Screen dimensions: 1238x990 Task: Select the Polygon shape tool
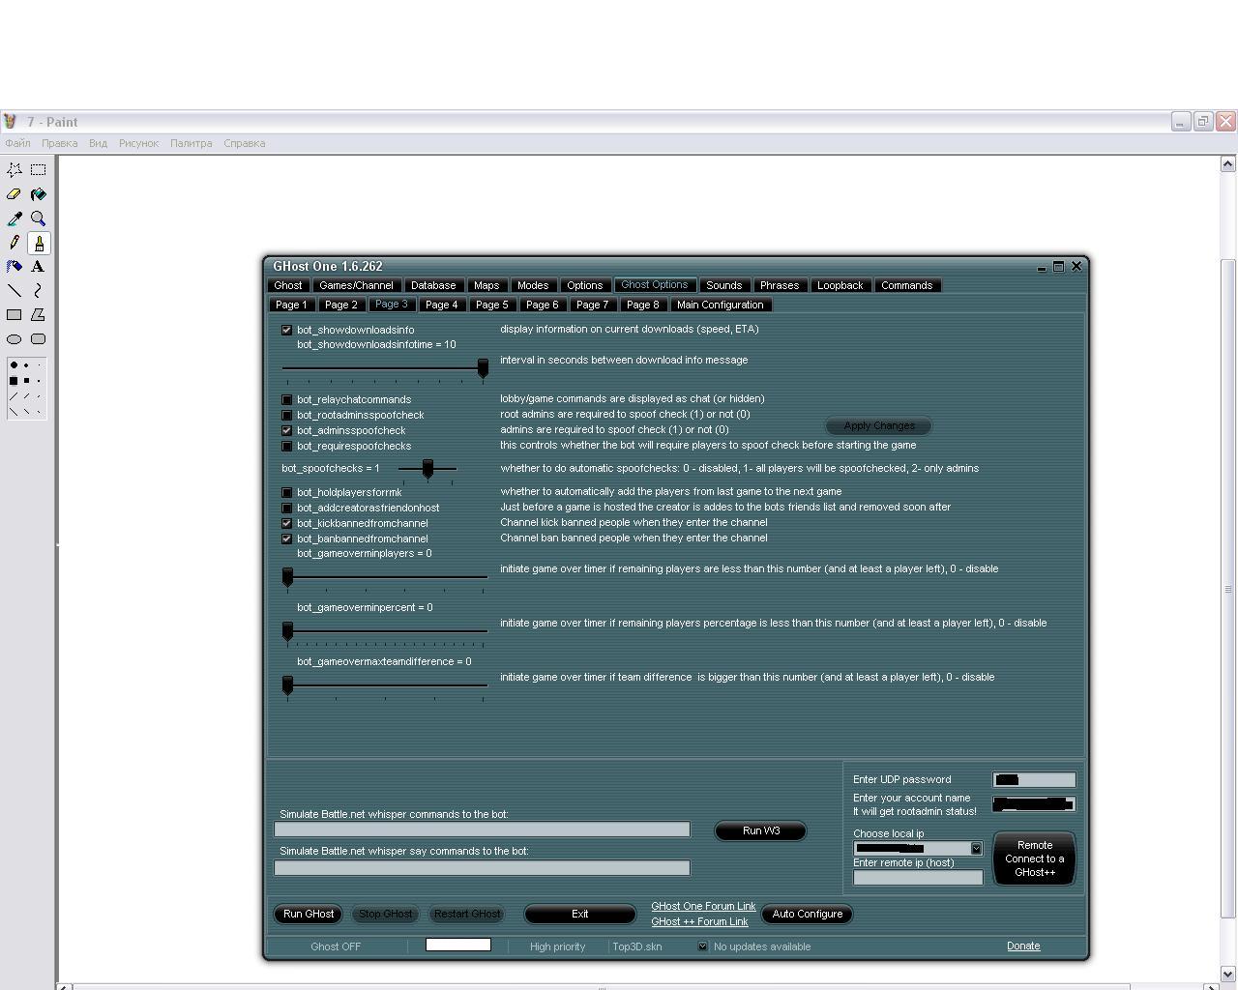(x=39, y=314)
